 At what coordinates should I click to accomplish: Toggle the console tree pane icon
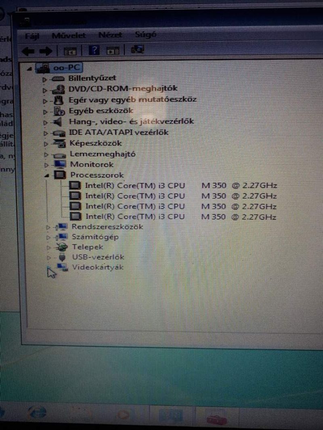[70, 51]
